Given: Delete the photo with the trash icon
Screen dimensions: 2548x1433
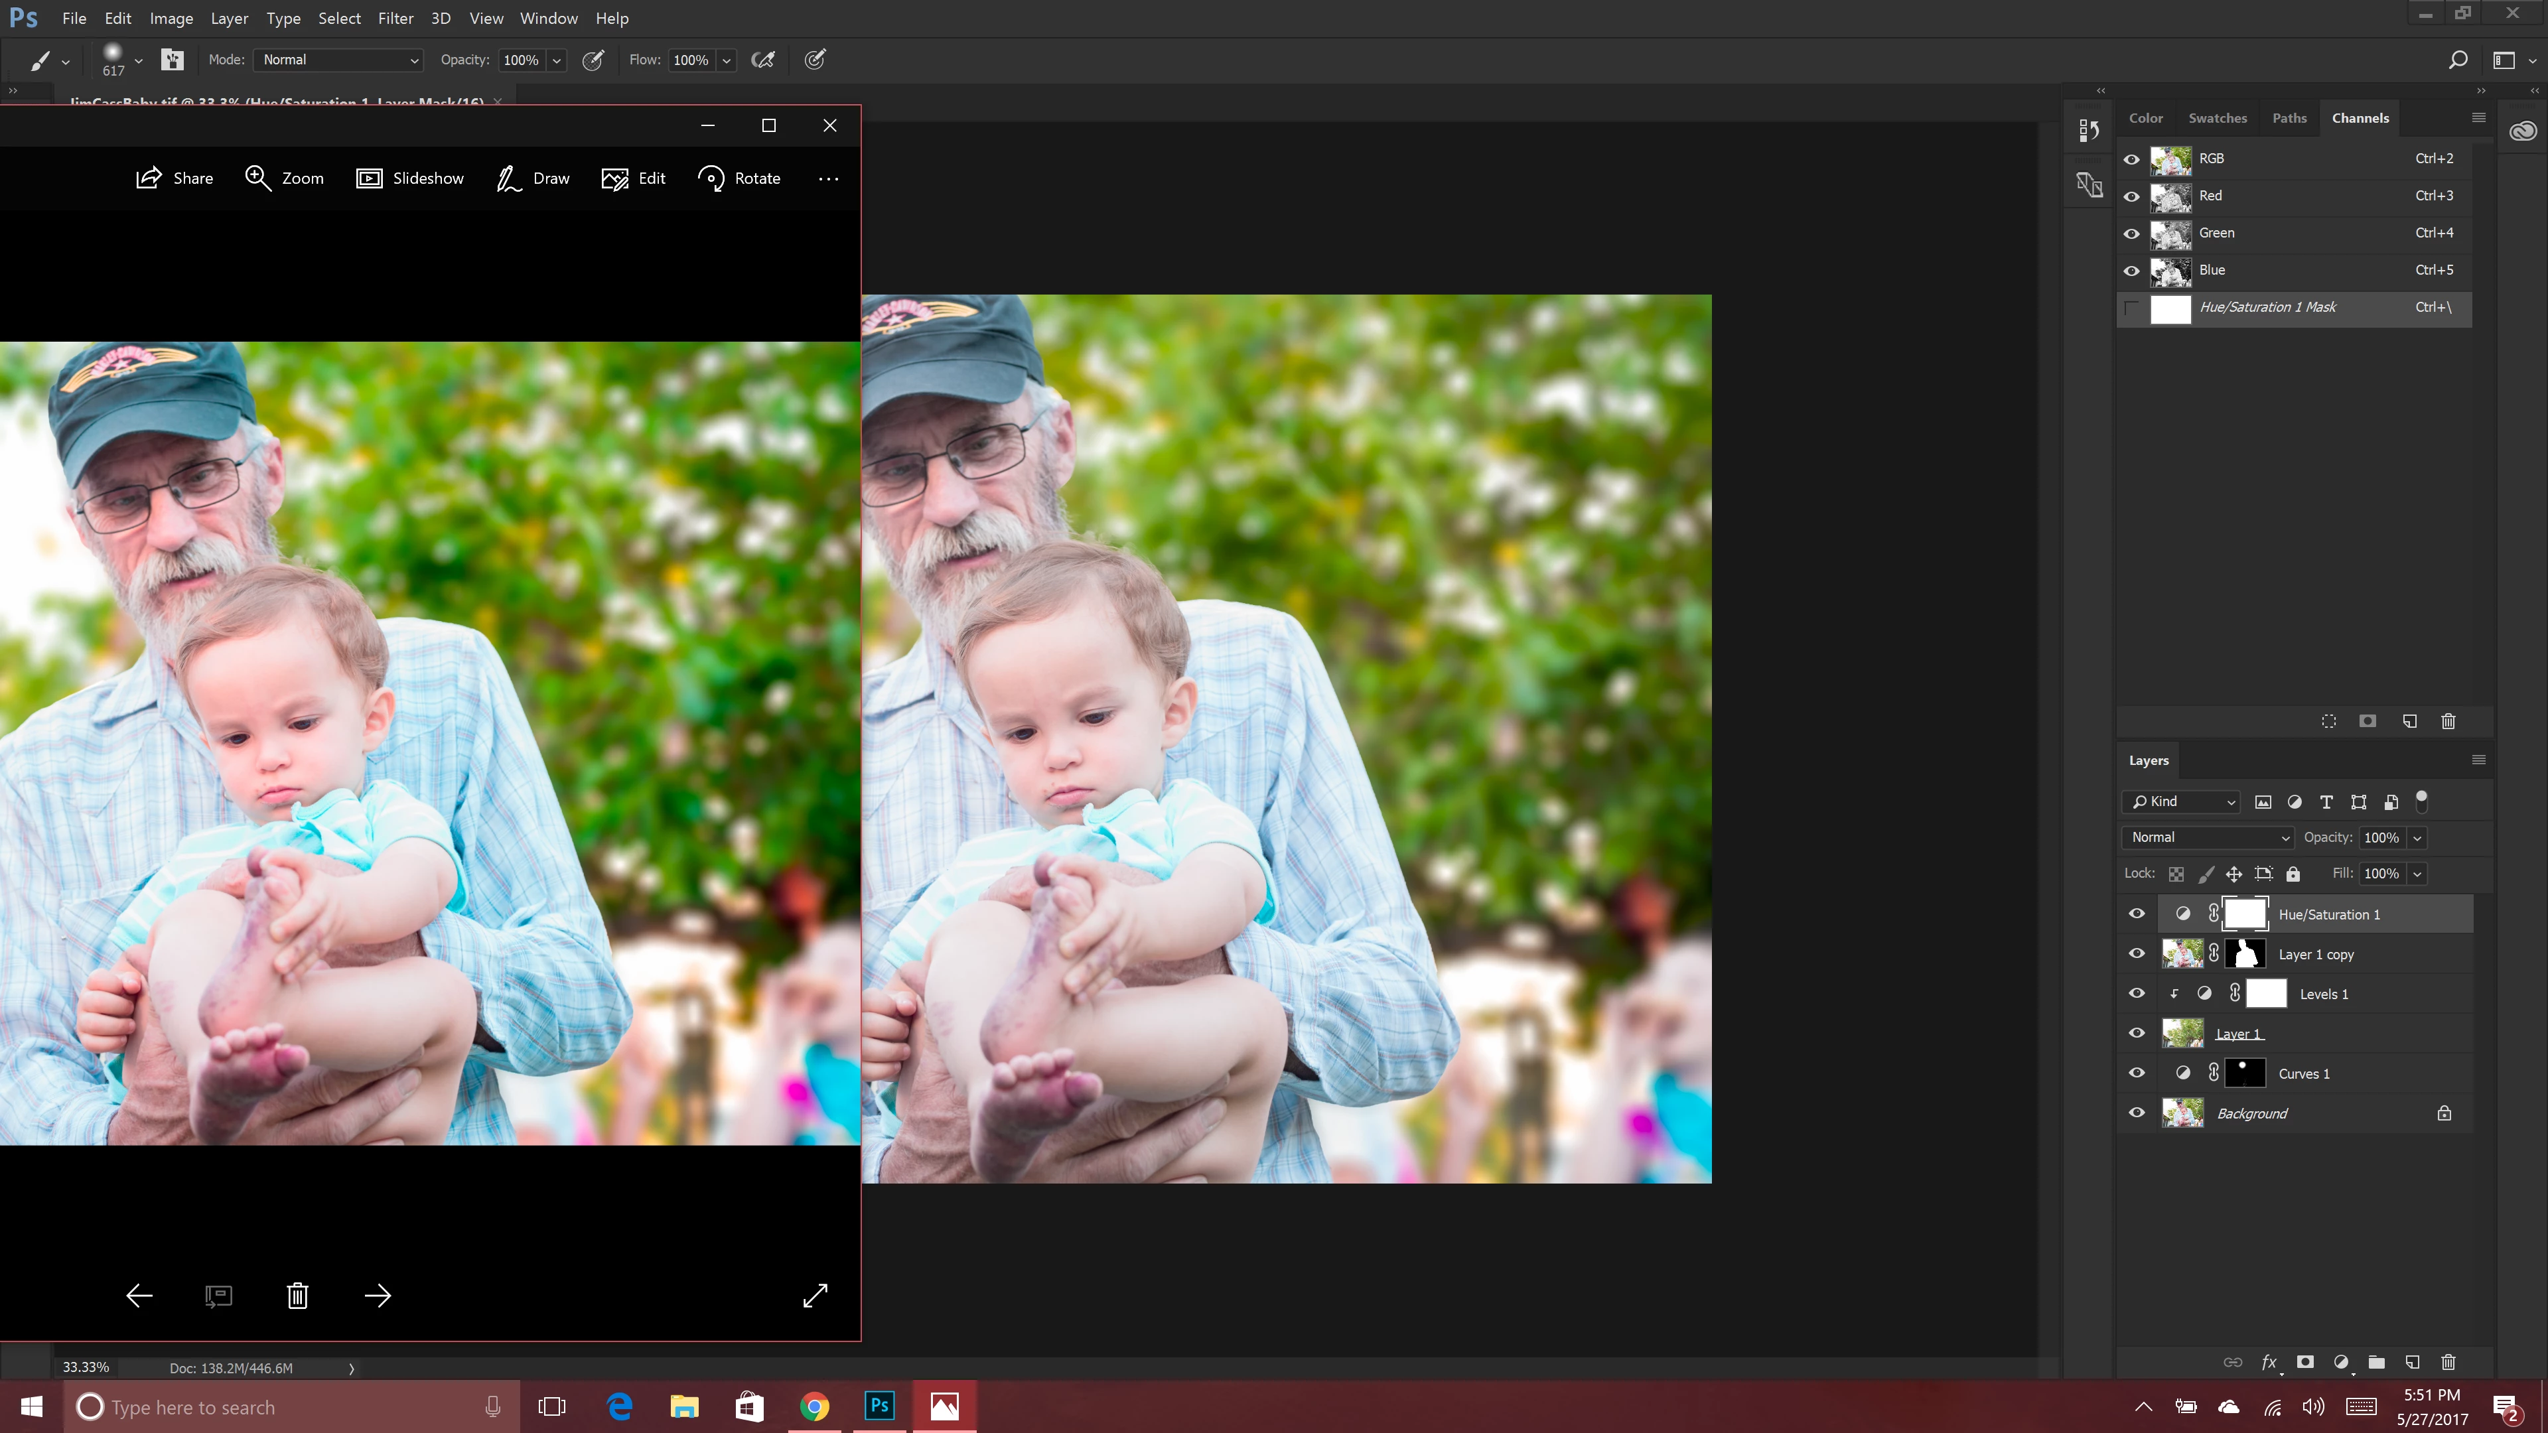Looking at the screenshot, I should click(x=297, y=1296).
